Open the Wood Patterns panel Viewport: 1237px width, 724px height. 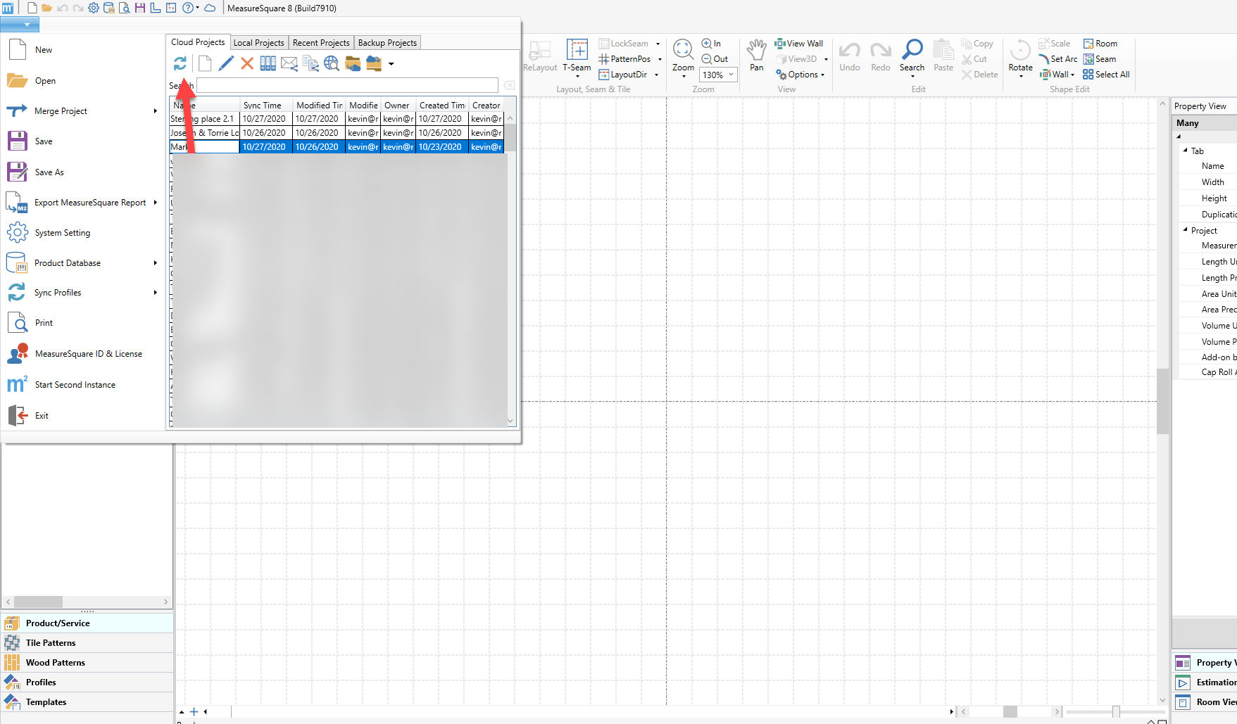tap(87, 663)
